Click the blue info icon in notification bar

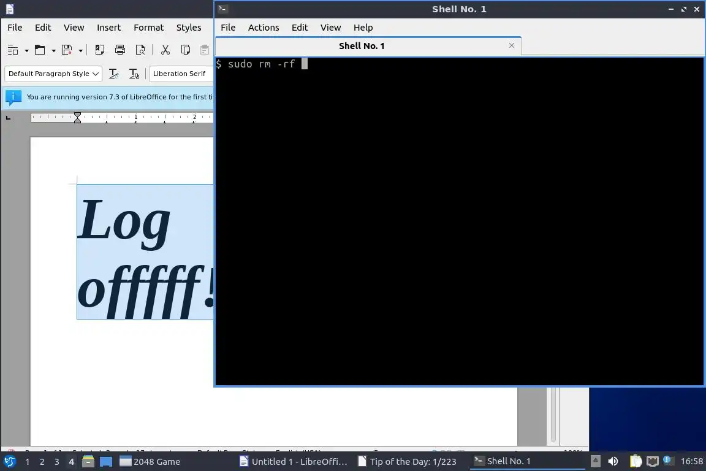[x=13, y=97]
